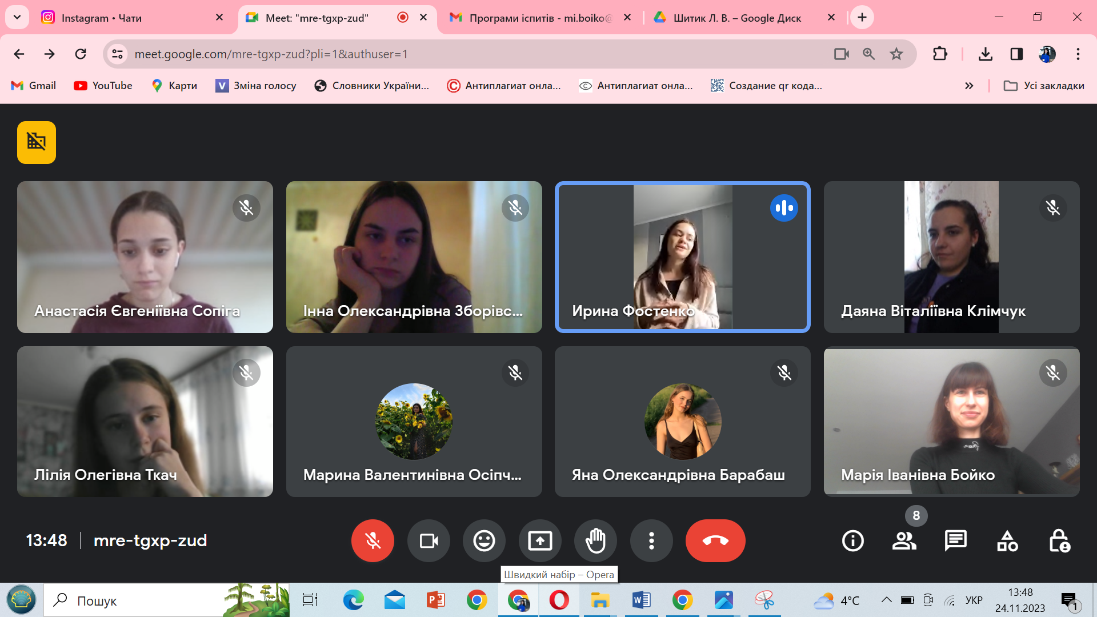Toggle your camera off
Image resolution: width=1097 pixels, height=617 pixels.
point(429,540)
